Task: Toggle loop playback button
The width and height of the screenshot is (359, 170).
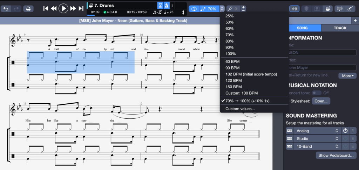Action: 194,9
